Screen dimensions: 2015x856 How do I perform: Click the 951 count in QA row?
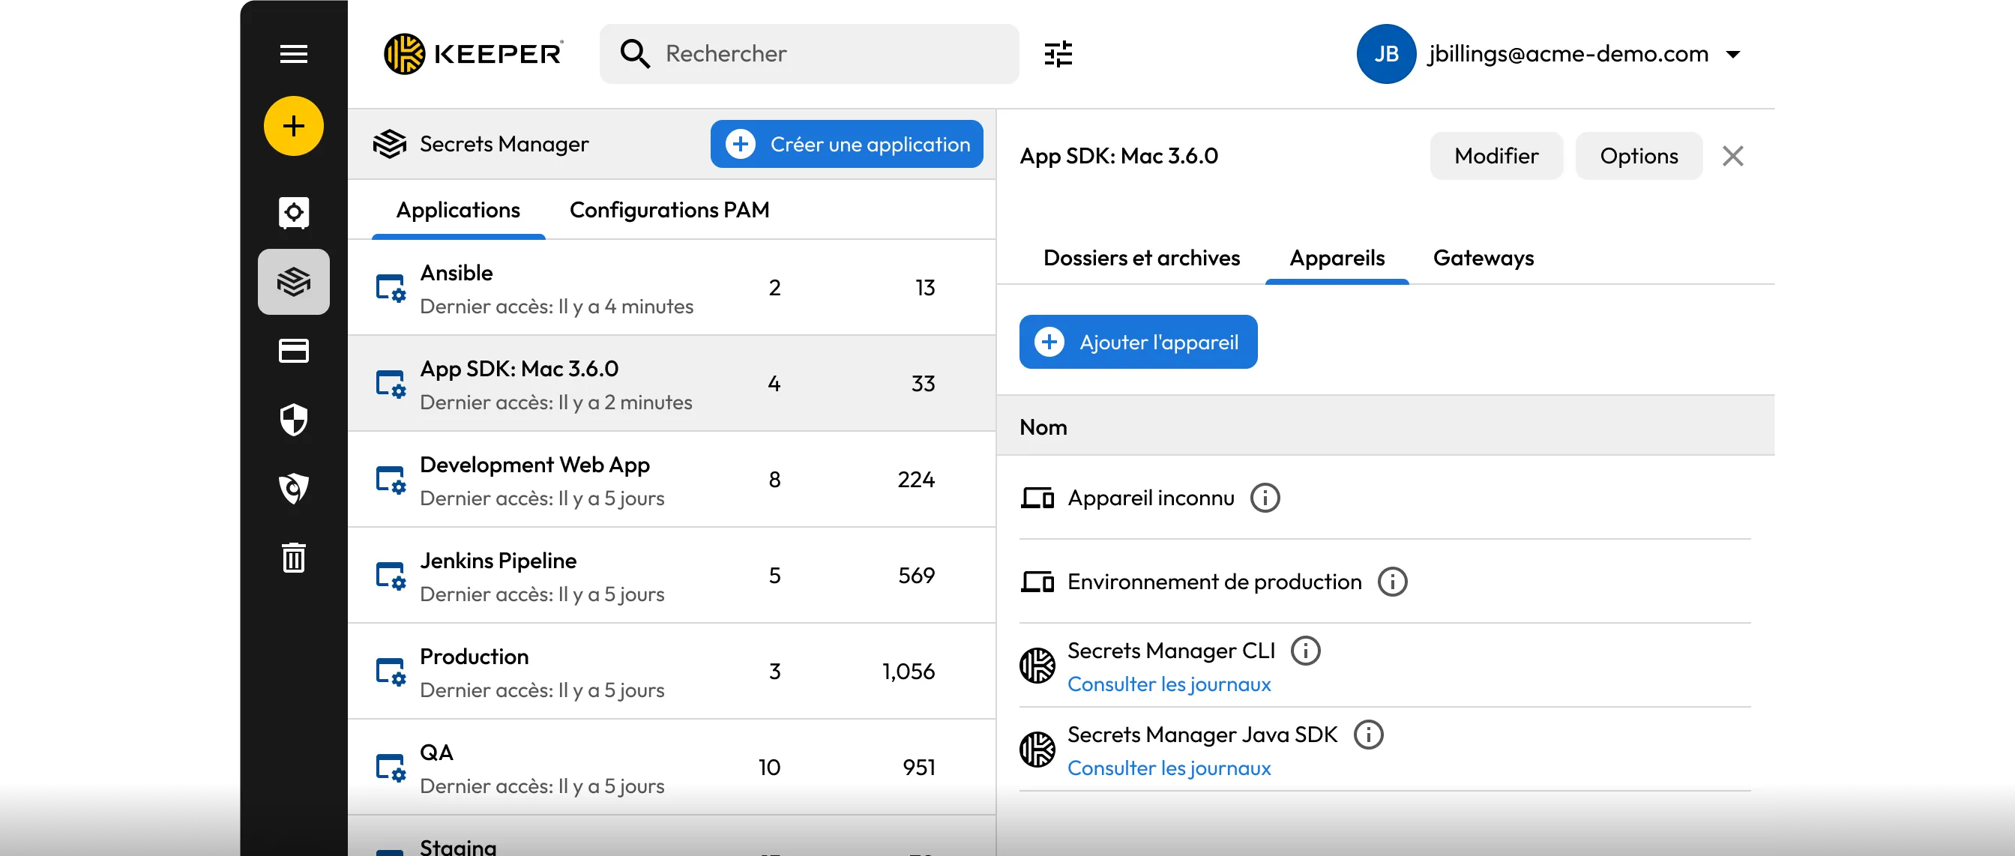tap(919, 768)
